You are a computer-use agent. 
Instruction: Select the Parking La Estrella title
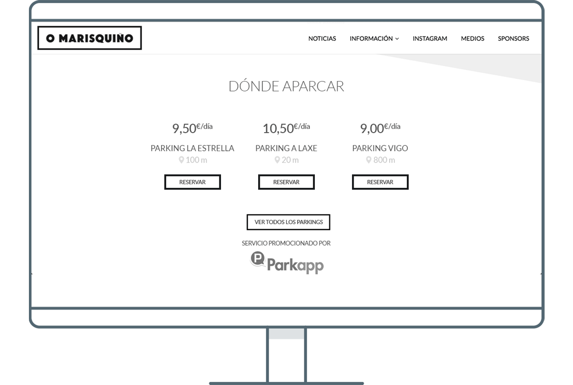(x=192, y=148)
